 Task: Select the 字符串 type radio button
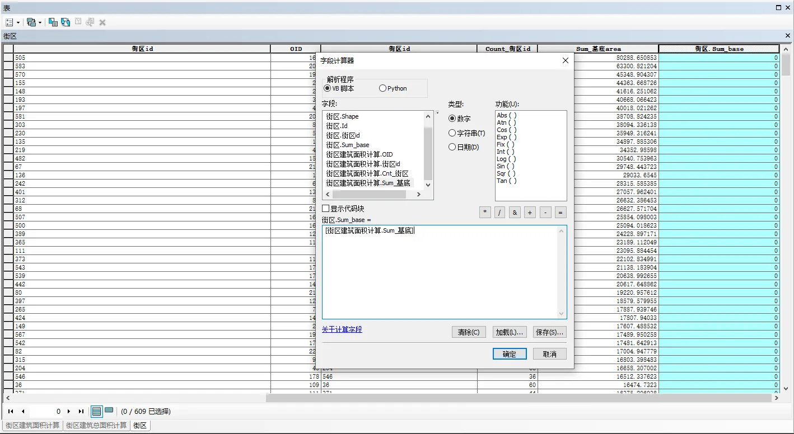(x=452, y=133)
